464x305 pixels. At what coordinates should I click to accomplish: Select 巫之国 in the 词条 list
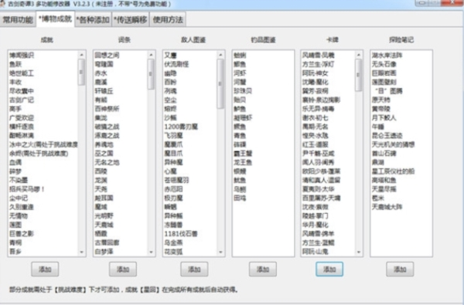click(x=104, y=154)
